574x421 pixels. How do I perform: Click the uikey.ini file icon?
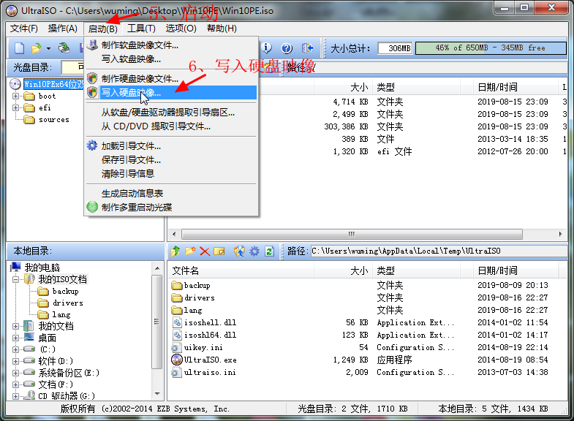click(176, 347)
